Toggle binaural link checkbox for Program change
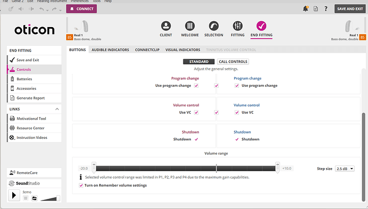The width and height of the screenshot is (368, 209). click(x=217, y=86)
